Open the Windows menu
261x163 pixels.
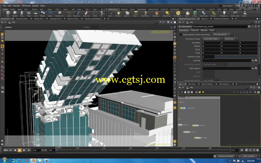point(26,6)
